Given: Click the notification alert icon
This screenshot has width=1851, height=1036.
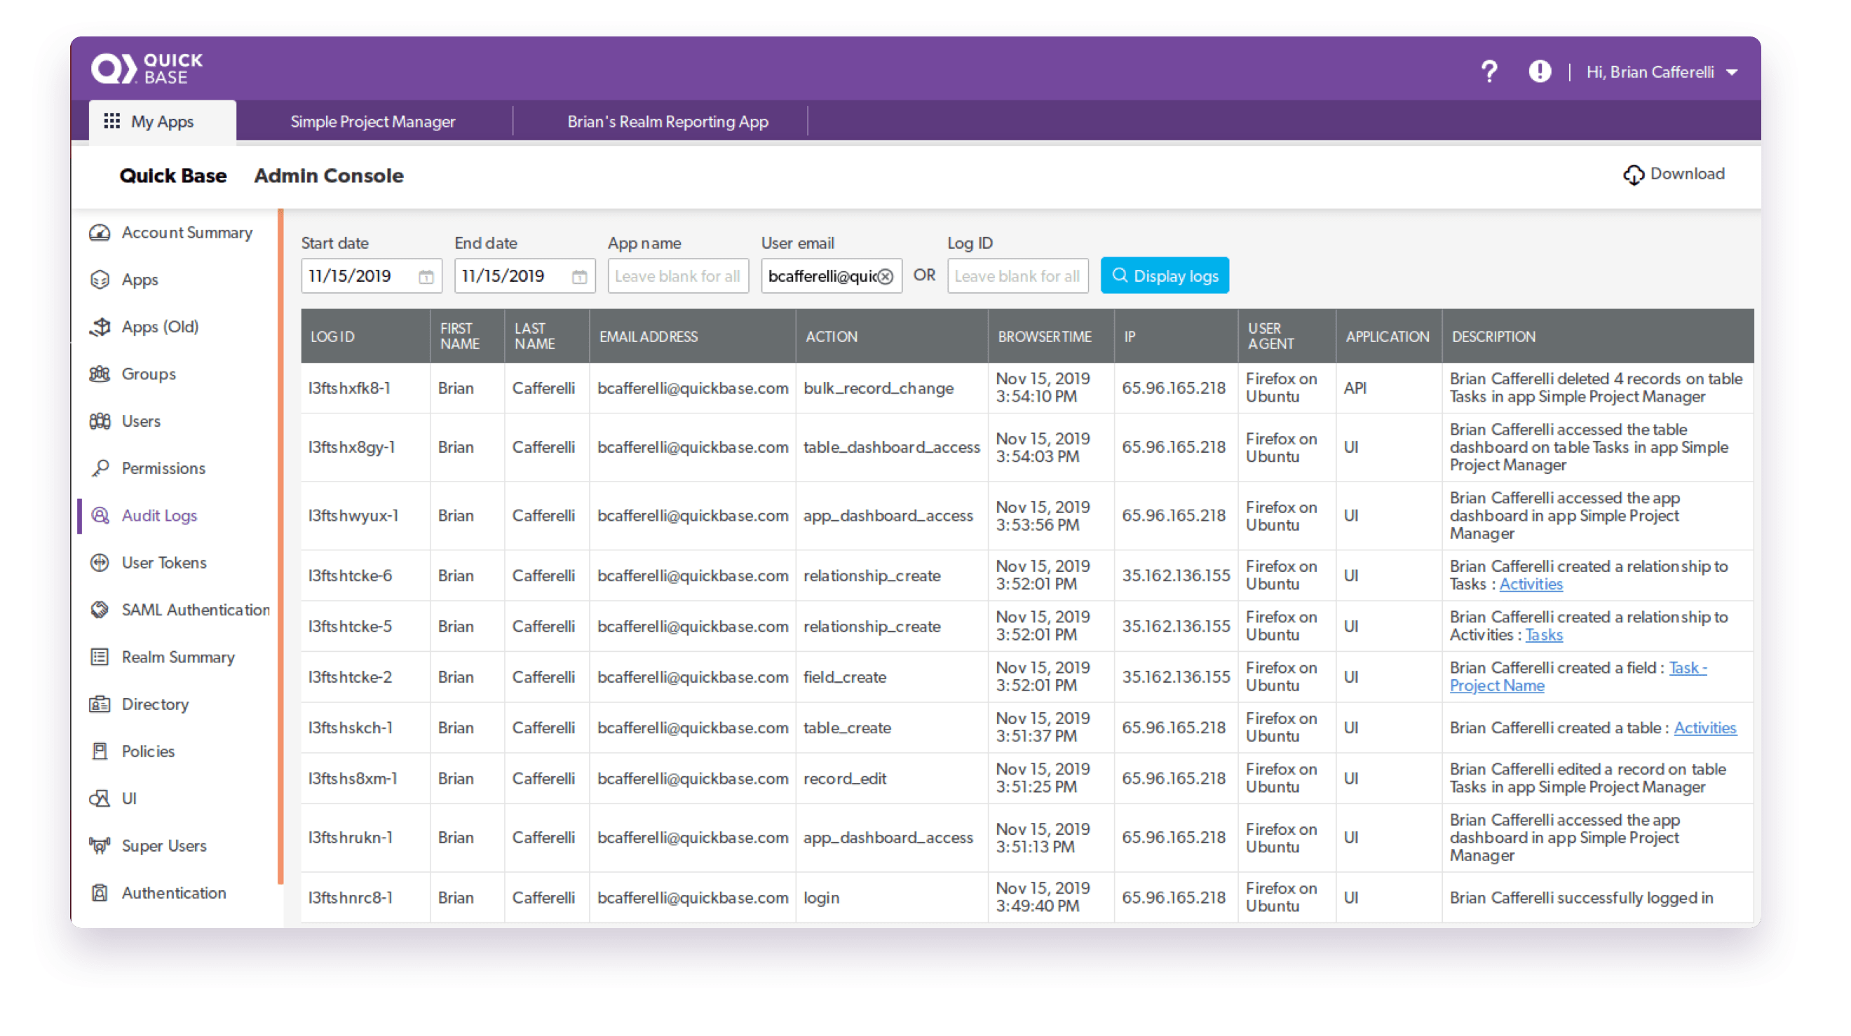Looking at the screenshot, I should [x=1539, y=71].
